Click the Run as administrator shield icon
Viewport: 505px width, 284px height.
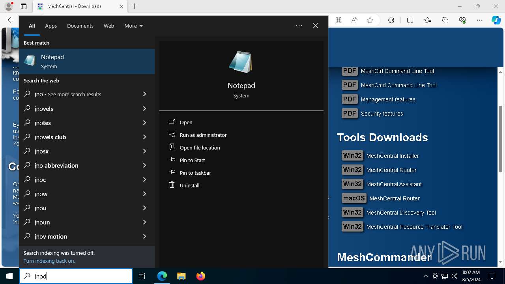[x=172, y=135]
